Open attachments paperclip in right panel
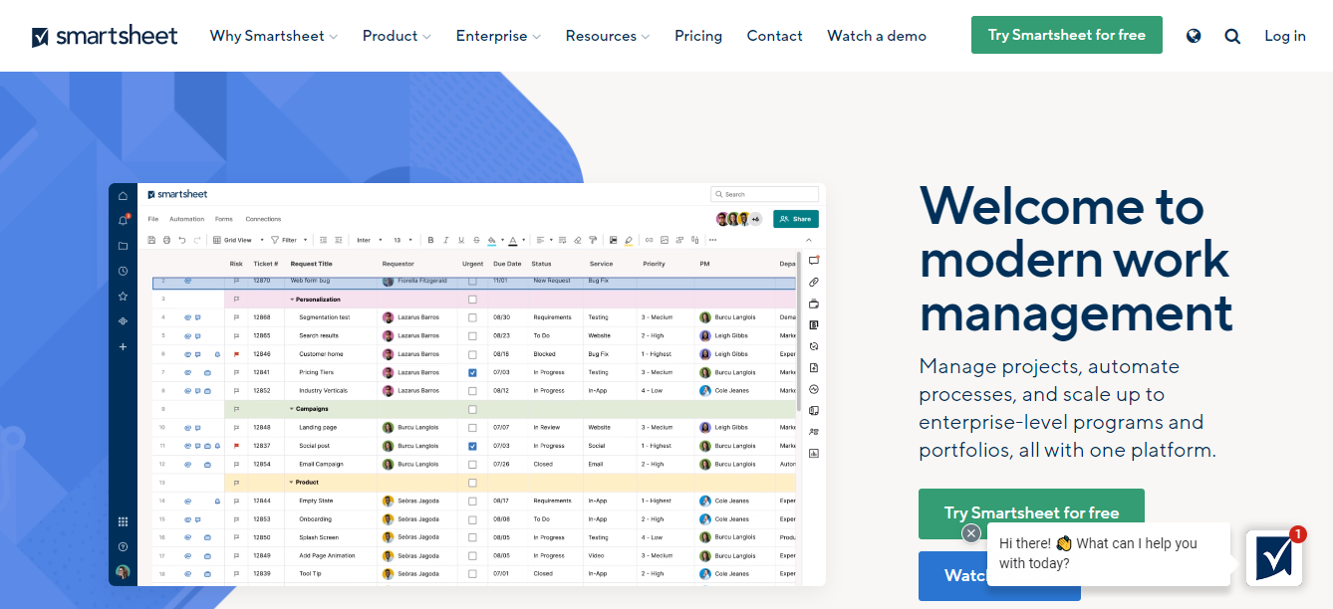The width and height of the screenshot is (1333, 609). tap(814, 282)
